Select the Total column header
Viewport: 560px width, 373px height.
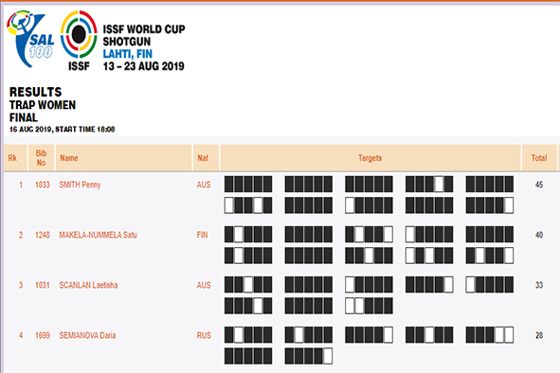[x=539, y=158]
